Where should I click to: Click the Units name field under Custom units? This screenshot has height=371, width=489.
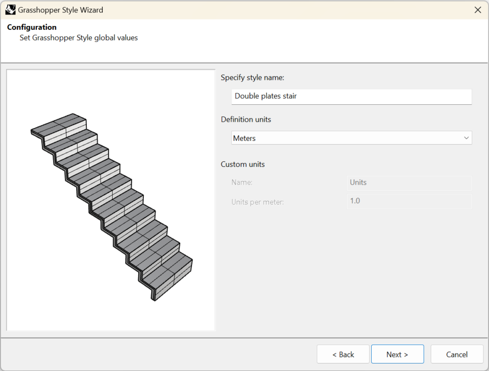click(x=409, y=183)
